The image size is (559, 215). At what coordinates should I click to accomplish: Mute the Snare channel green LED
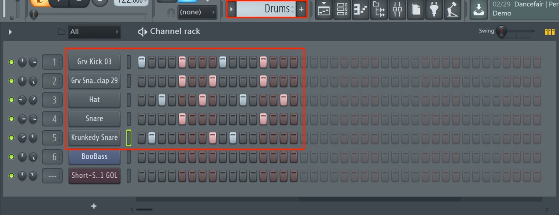[x=11, y=119]
